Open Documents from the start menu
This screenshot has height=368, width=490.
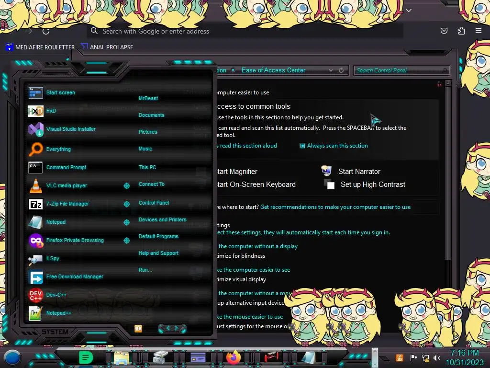pos(151,115)
